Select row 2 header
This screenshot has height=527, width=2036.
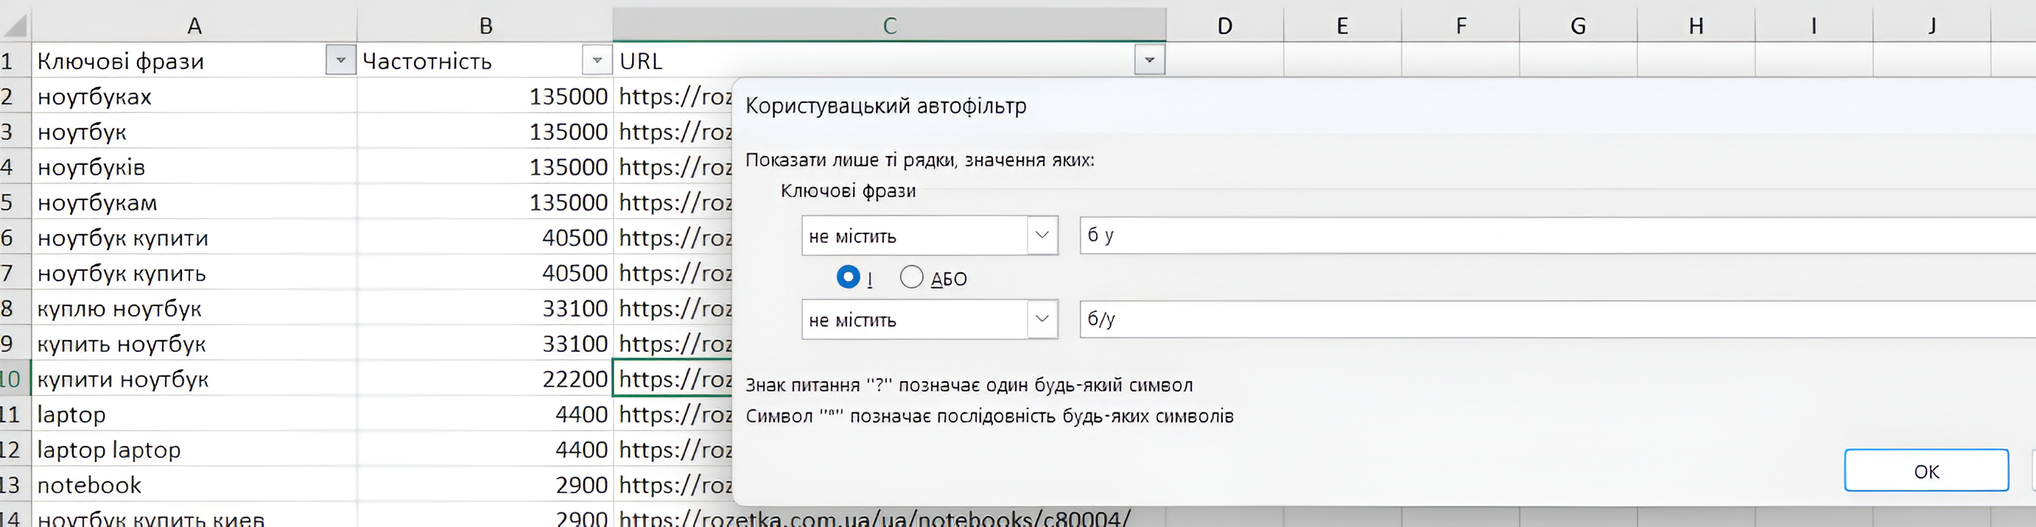(15, 96)
